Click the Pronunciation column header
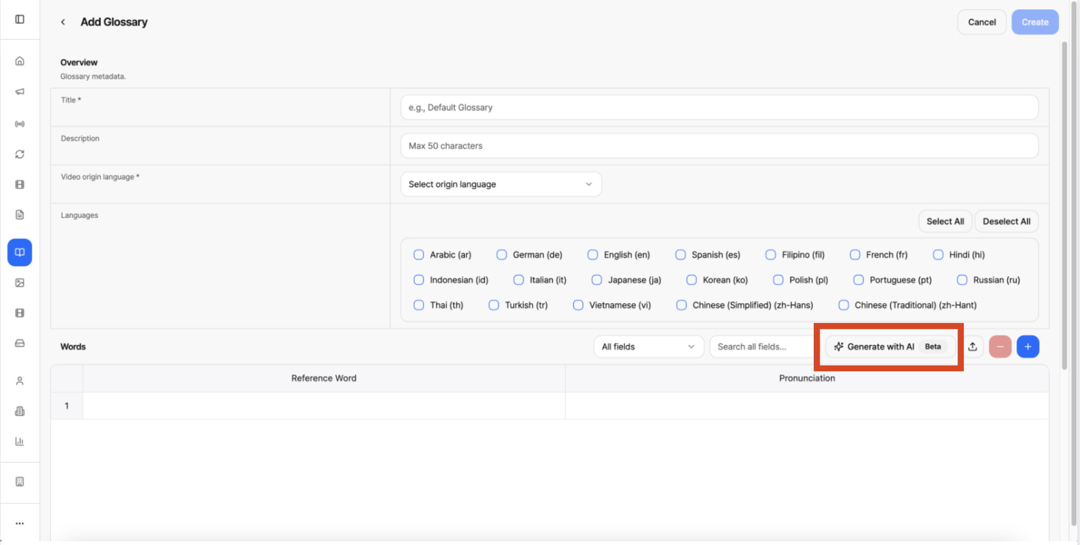Viewport: 1080px width, 545px height. (x=807, y=378)
